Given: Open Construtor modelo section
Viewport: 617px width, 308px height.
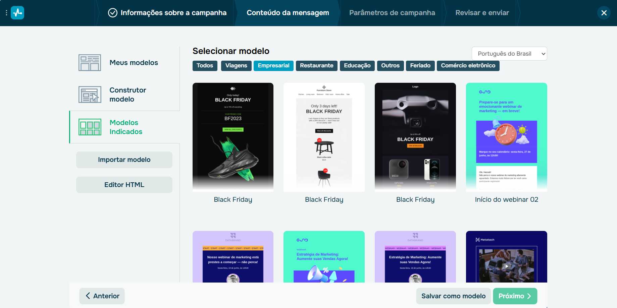Looking at the screenshot, I should (x=124, y=95).
